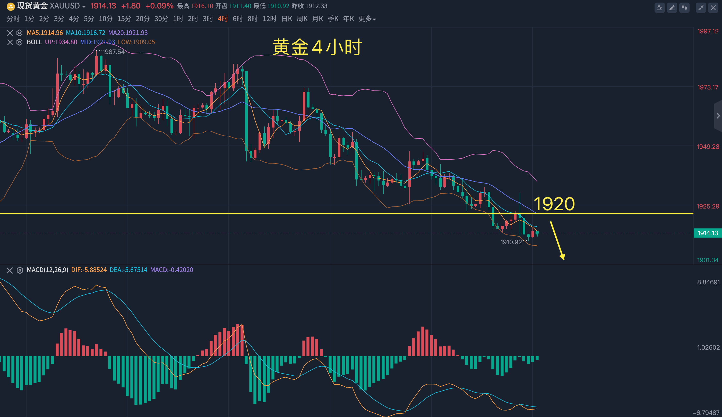Remove the BOLL indicator with its X
Screen dimensions: 722x417
pos(10,42)
